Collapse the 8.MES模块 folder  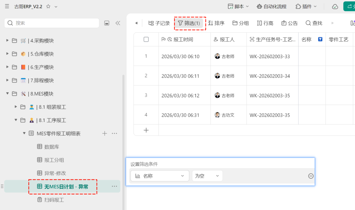(7, 94)
